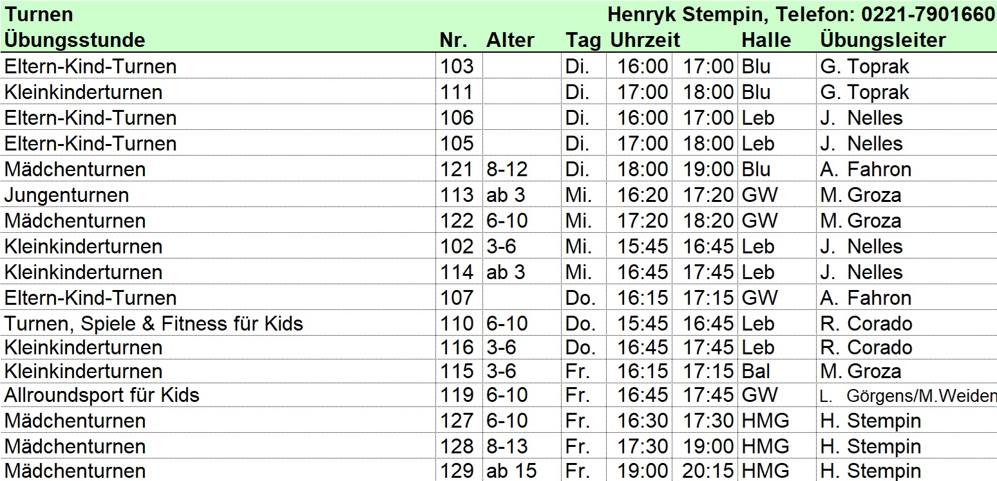This screenshot has height=481, width=997.
Task: Select course number 129 cell
Action: tap(457, 471)
